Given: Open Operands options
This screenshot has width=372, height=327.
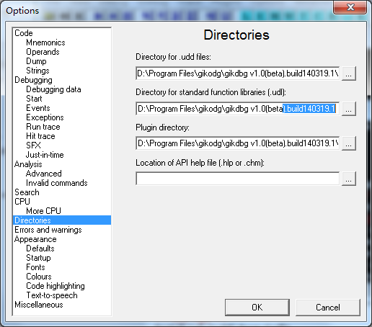Looking at the screenshot, I should coord(43,52).
